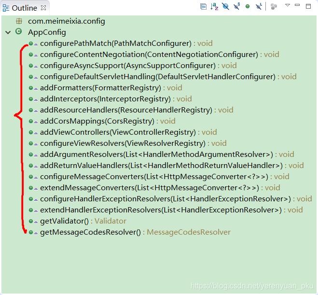
Task: Minimize the Outline view
Action: tap(297, 5)
